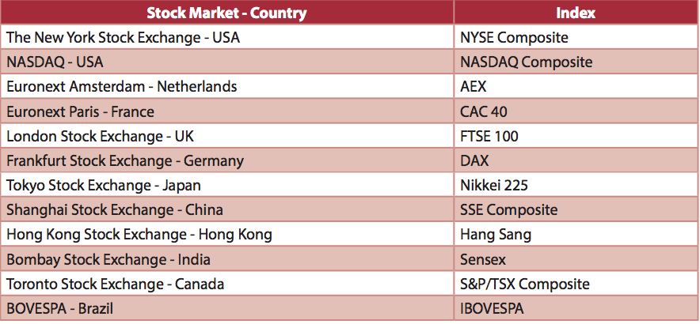The image size is (700, 324).
Task: Click 'Frankfurt Stock Exchange - Germany' cell
Action: coord(124,160)
